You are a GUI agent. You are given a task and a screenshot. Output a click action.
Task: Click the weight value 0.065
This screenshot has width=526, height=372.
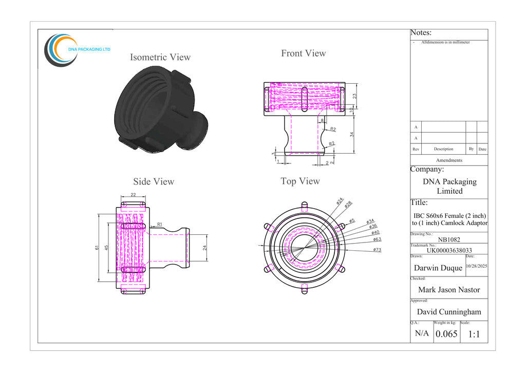pyautogui.click(x=446, y=334)
